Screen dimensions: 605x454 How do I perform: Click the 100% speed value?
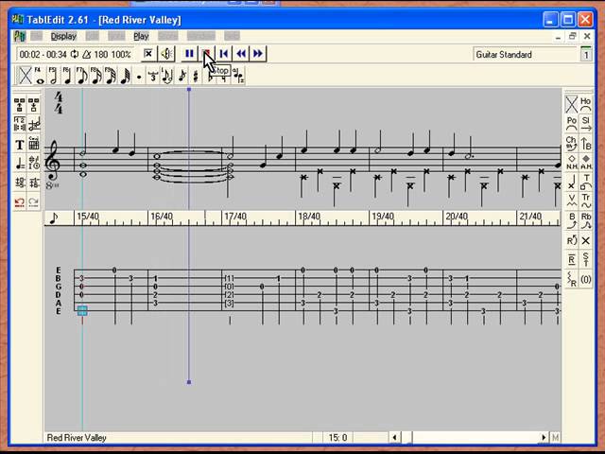coord(121,55)
